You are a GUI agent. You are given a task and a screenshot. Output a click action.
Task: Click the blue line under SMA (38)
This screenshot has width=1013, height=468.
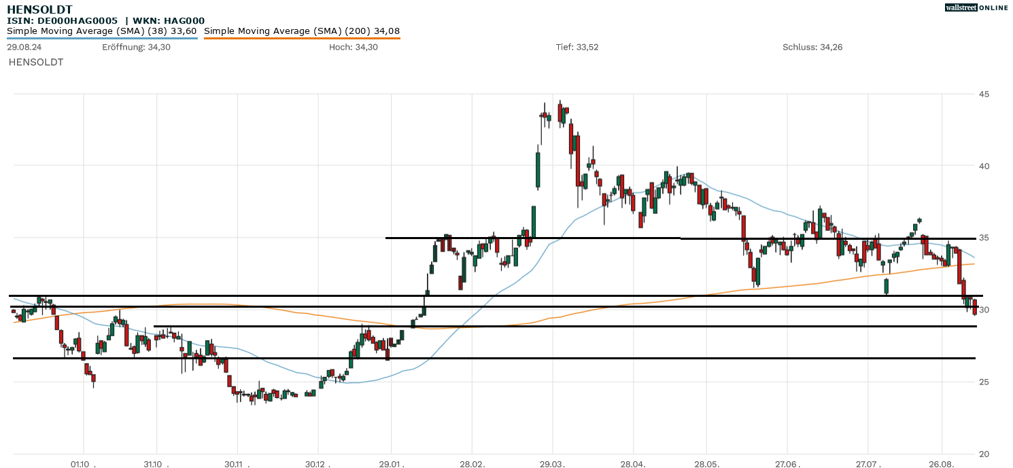coord(102,38)
